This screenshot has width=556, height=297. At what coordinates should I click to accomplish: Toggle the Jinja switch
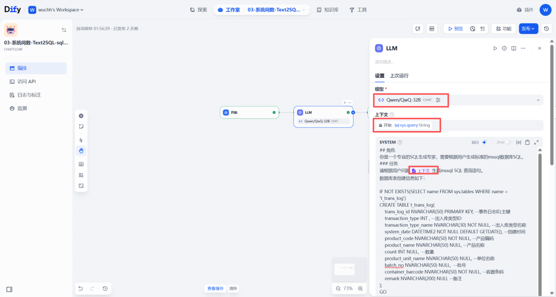(508, 142)
